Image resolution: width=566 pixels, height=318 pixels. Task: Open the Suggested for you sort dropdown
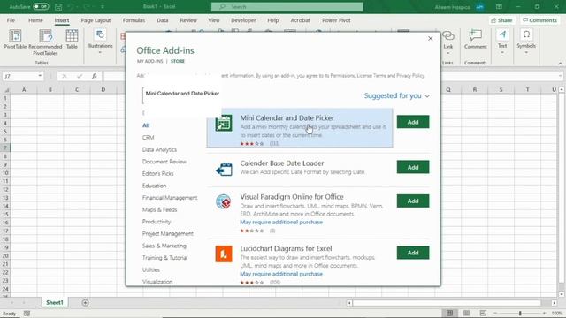396,95
